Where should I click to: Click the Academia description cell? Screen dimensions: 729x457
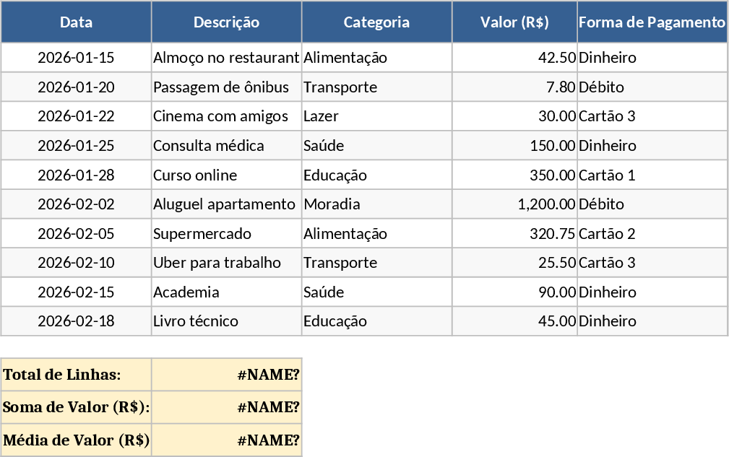(226, 292)
